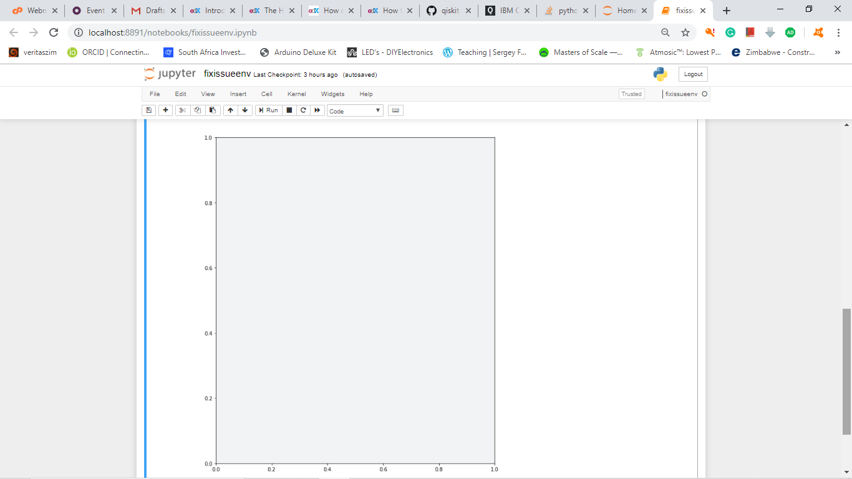Image resolution: width=852 pixels, height=479 pixels.
Task: Open the veritaszim bookmark
Action: point(33,52)
